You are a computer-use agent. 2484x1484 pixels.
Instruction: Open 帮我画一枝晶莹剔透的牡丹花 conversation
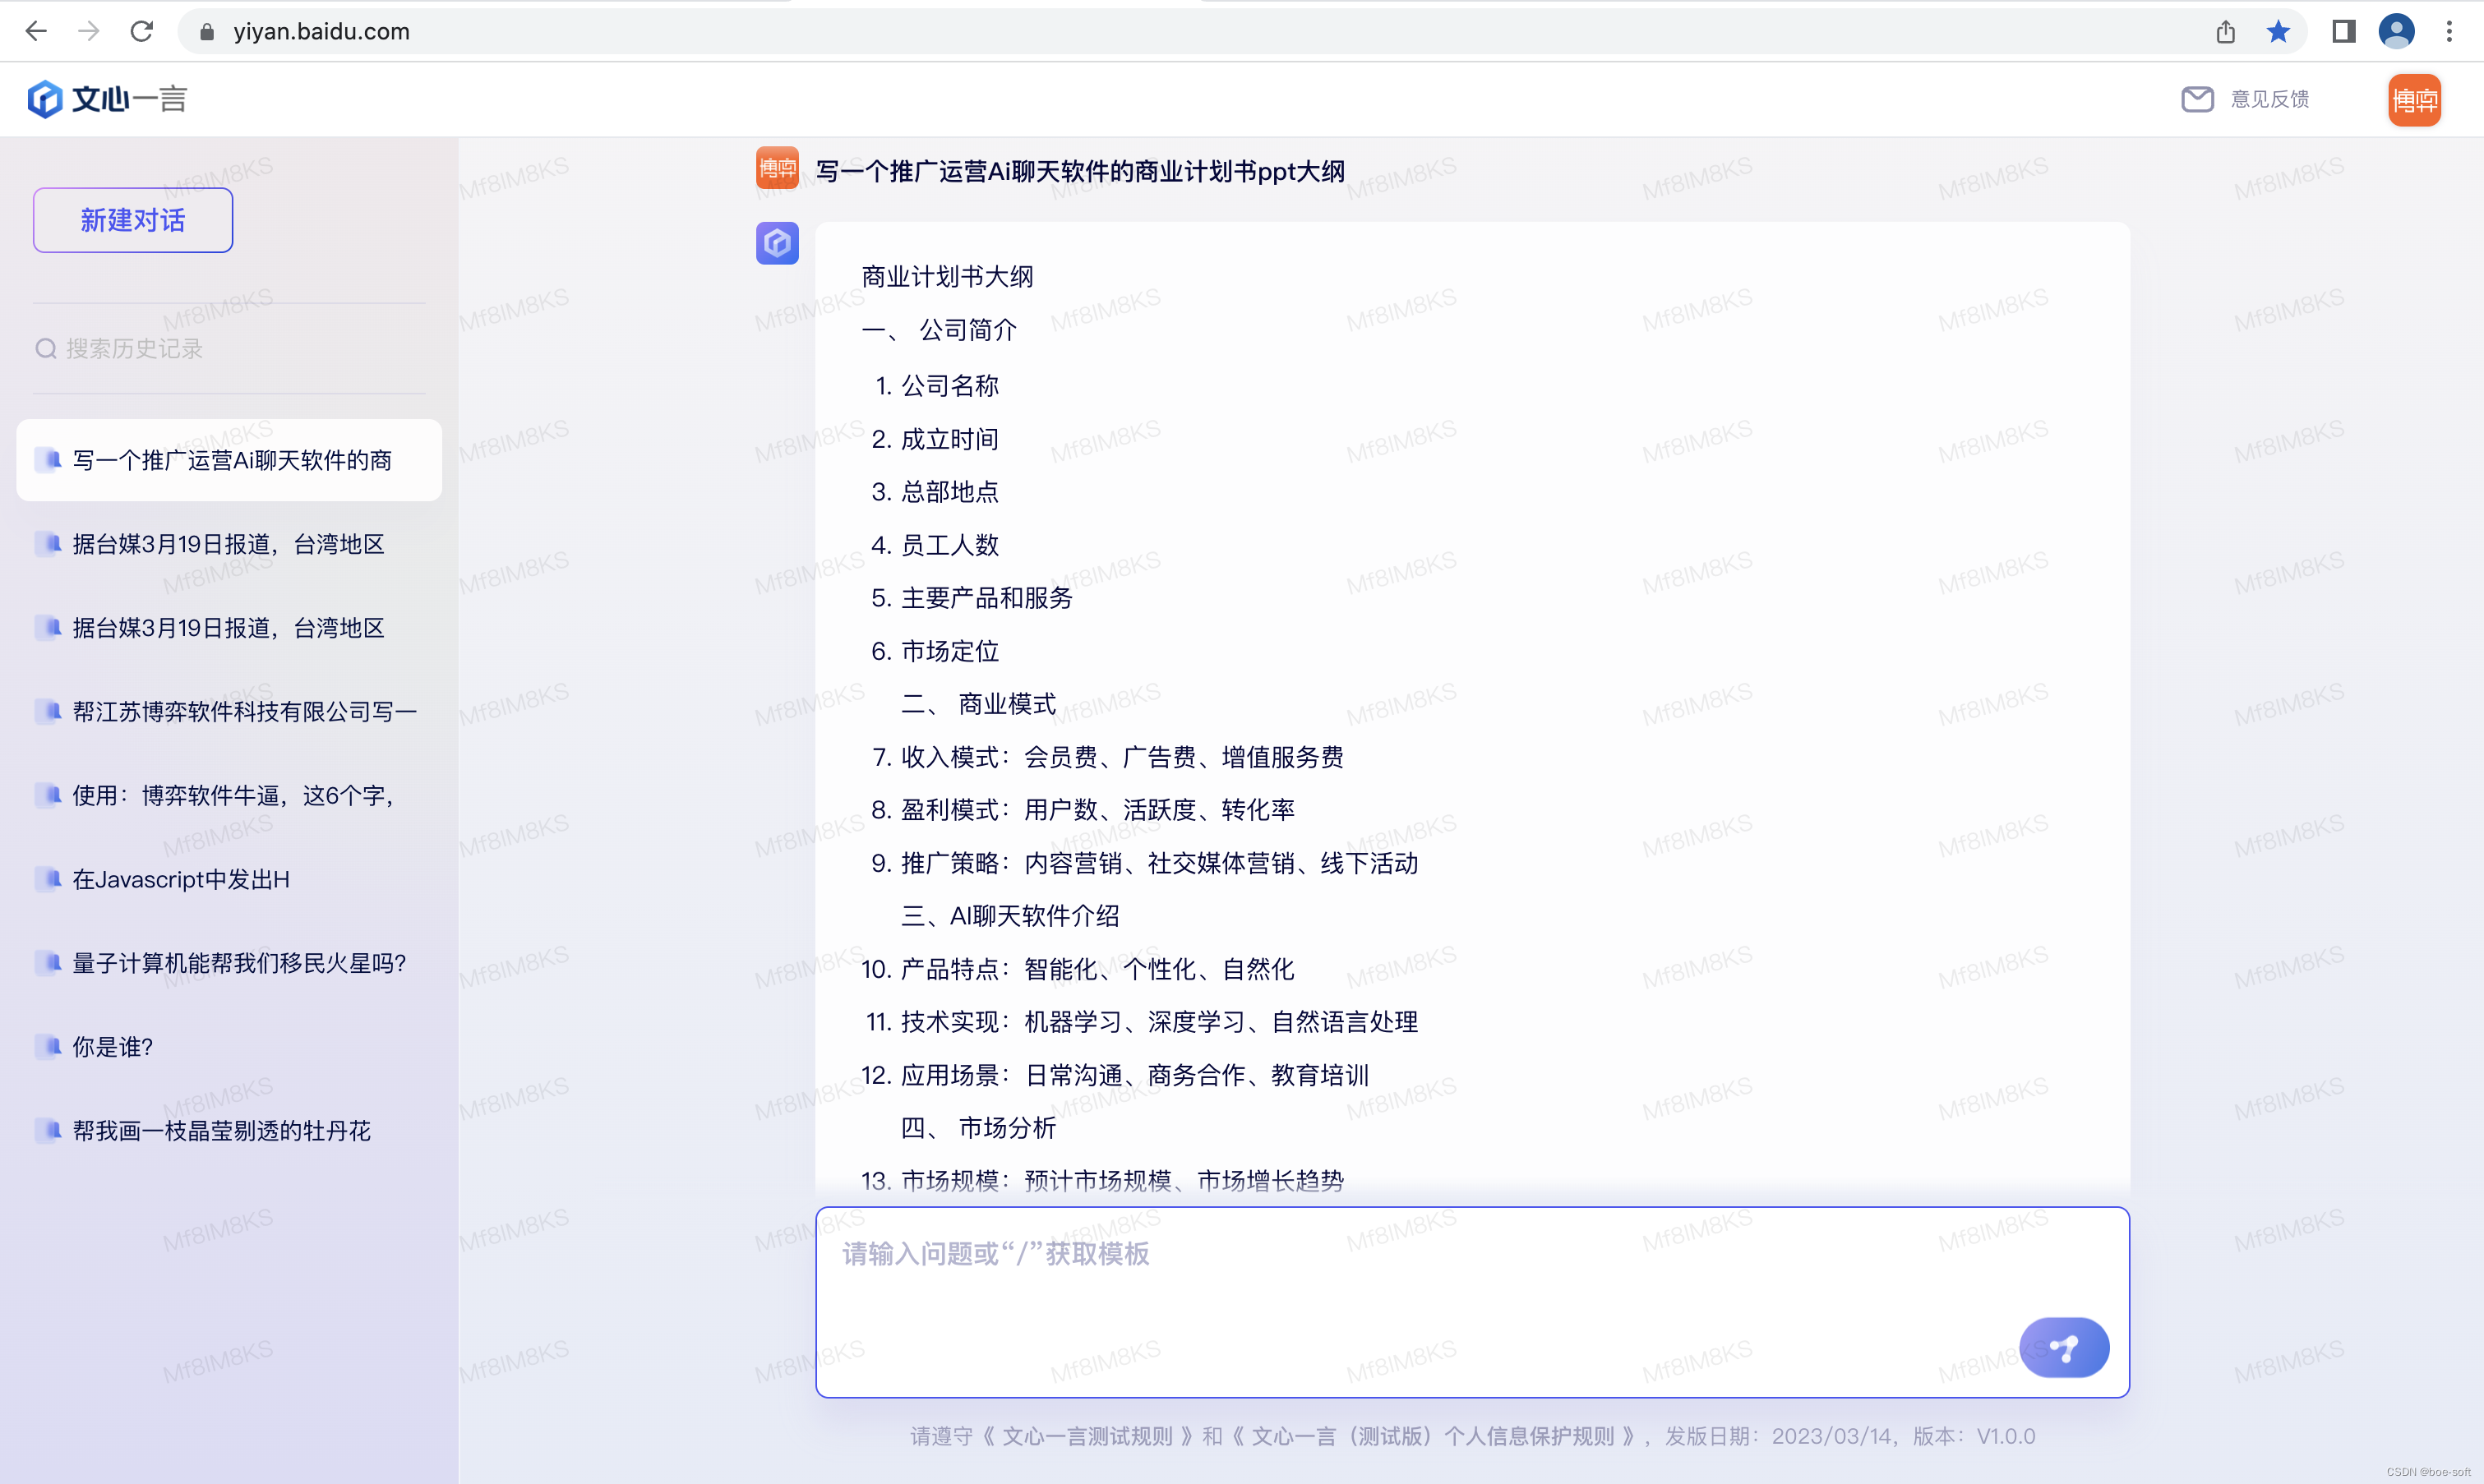[229, 1131]
